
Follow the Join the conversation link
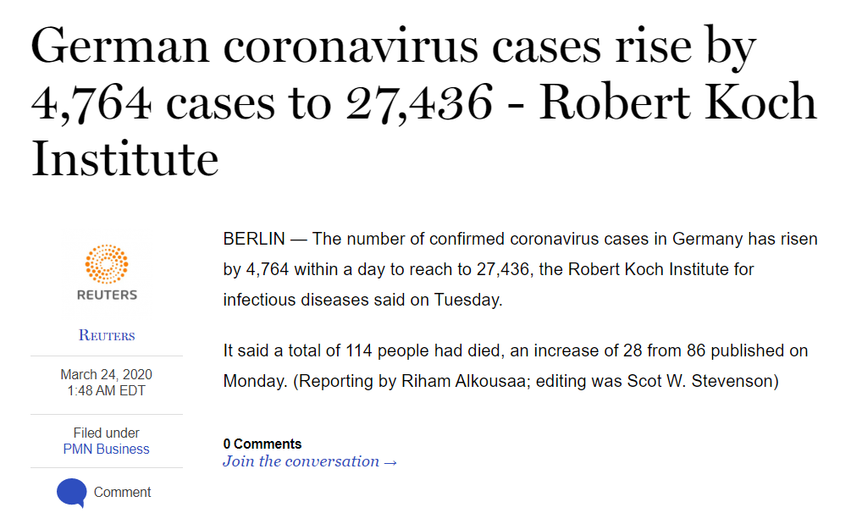[x=310, y=461]
